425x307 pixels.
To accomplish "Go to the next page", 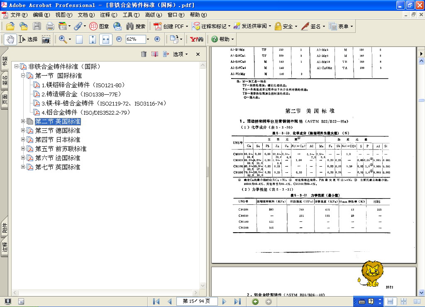I will (x=224, y=301).
